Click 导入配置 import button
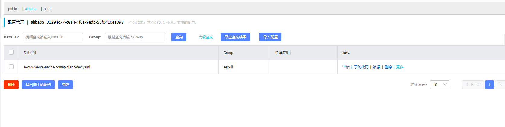This screenshot has height=127, width=505. point(270,37)
